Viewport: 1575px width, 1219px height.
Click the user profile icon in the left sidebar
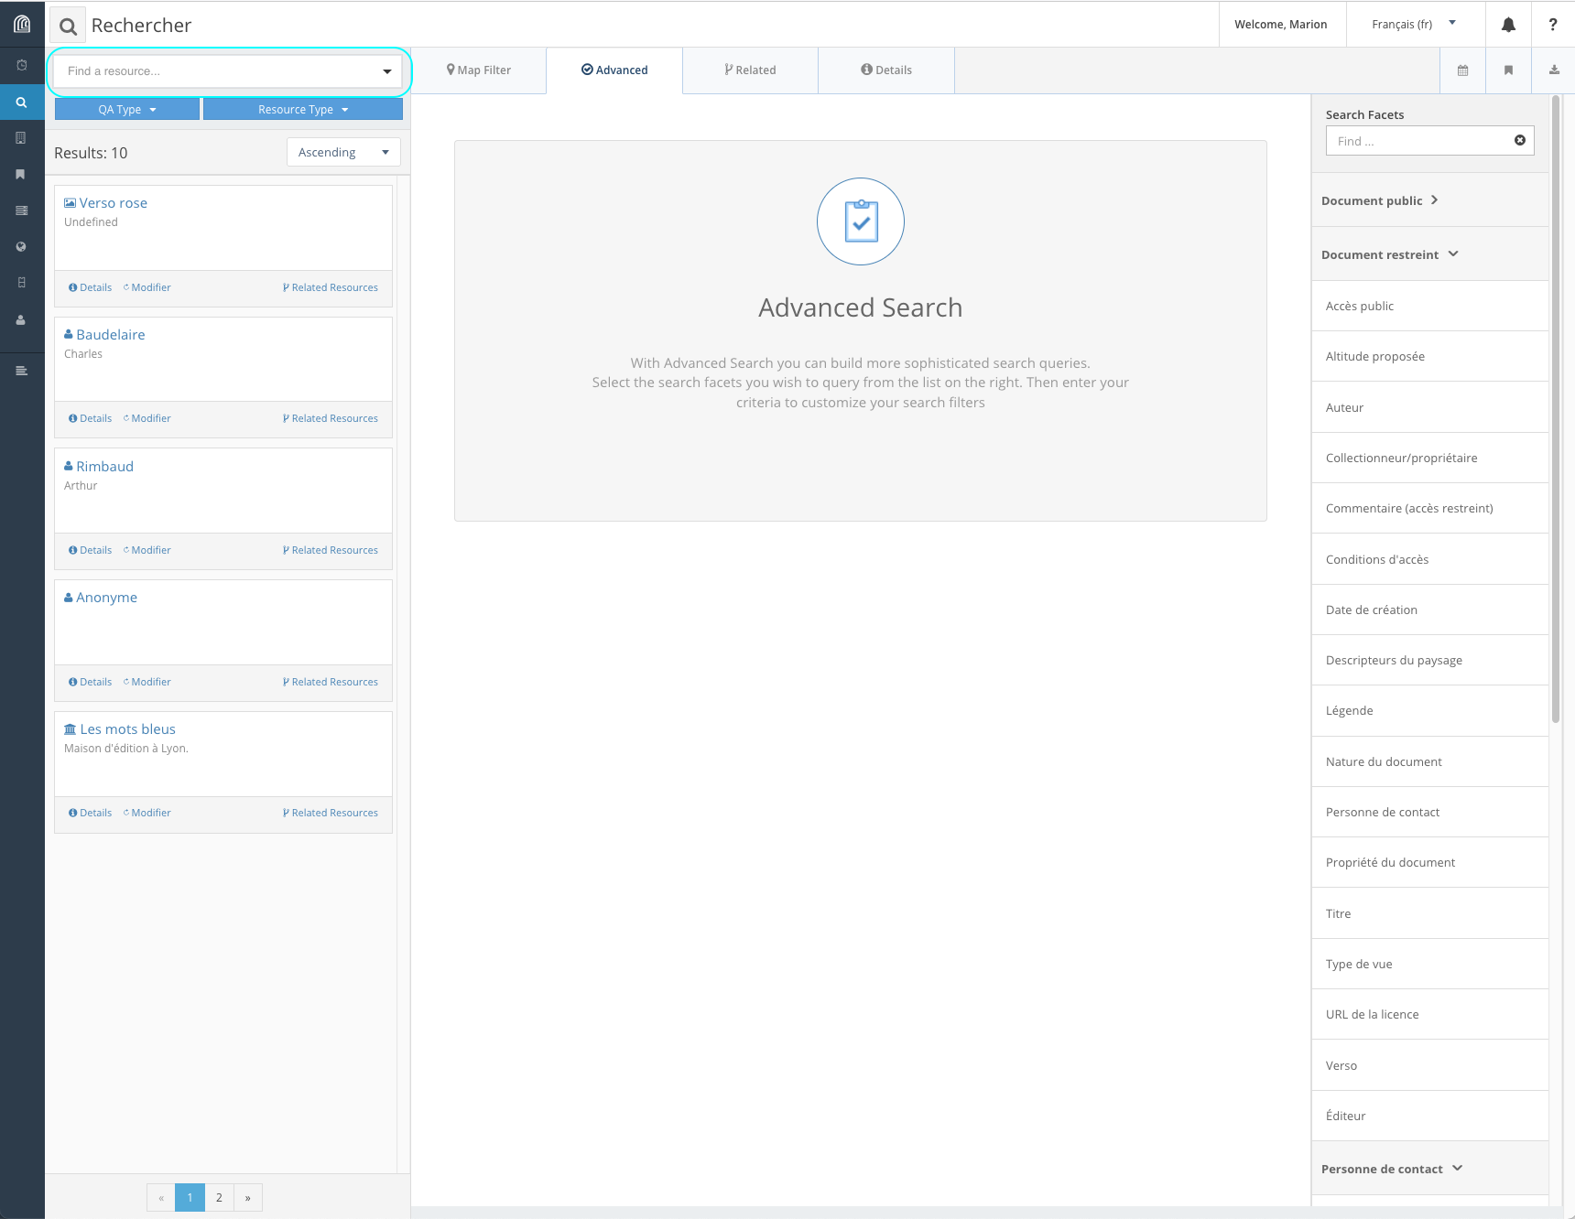21,320
